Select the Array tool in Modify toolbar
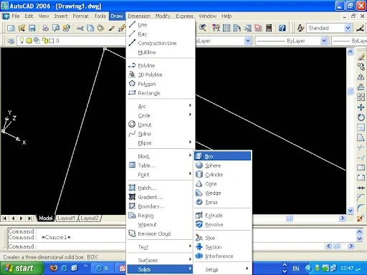The image size is (367, 275). click(x=361, y=97)
